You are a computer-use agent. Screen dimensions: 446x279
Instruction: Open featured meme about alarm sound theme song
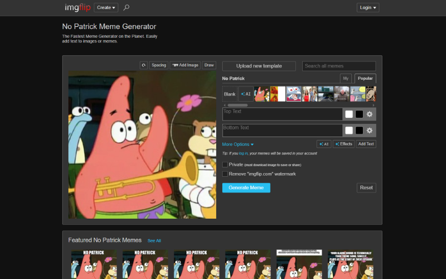coord(351,264)
